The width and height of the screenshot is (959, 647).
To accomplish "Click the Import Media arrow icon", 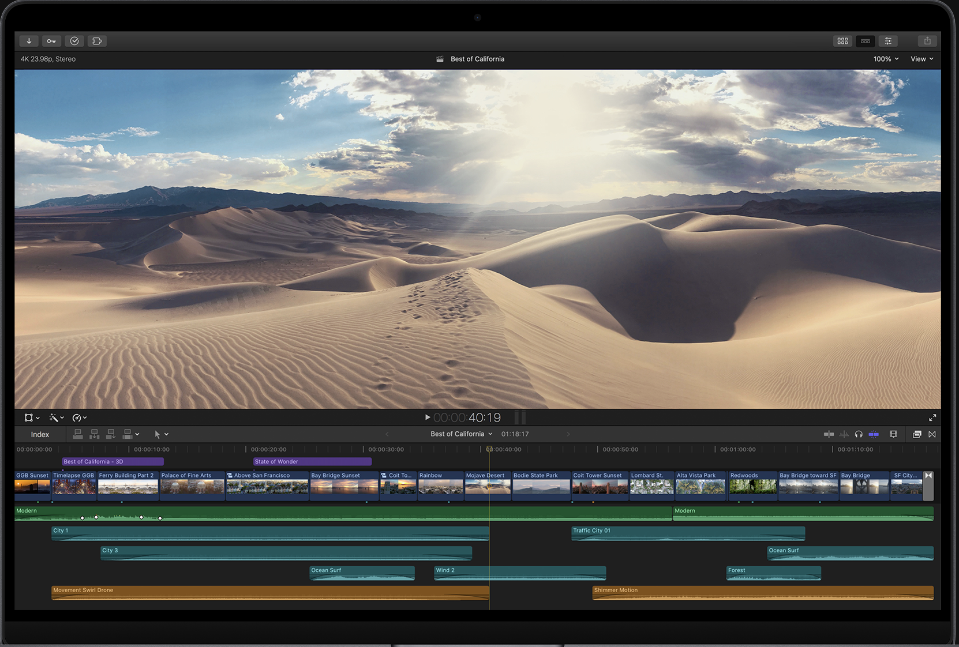I will [x=29, y=41].
